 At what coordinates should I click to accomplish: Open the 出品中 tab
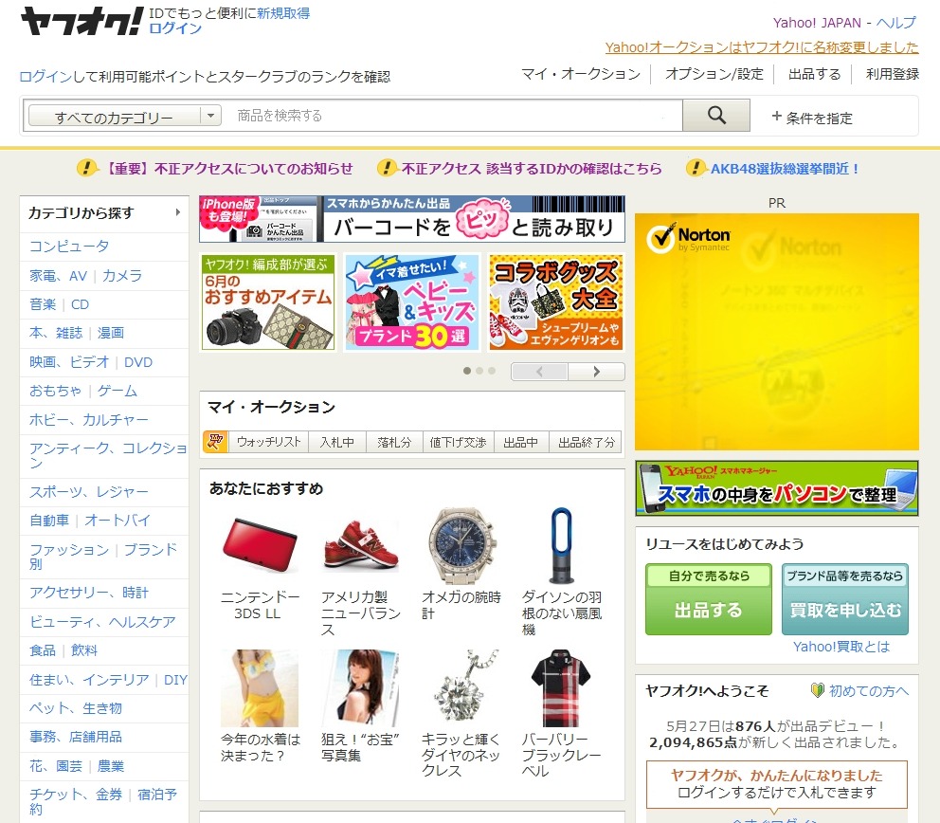click(521, 442)
